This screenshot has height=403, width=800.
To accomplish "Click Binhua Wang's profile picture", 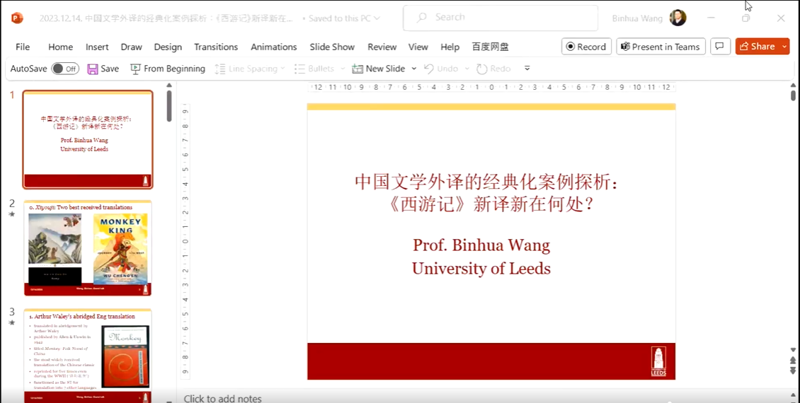I will coord(678,18).
